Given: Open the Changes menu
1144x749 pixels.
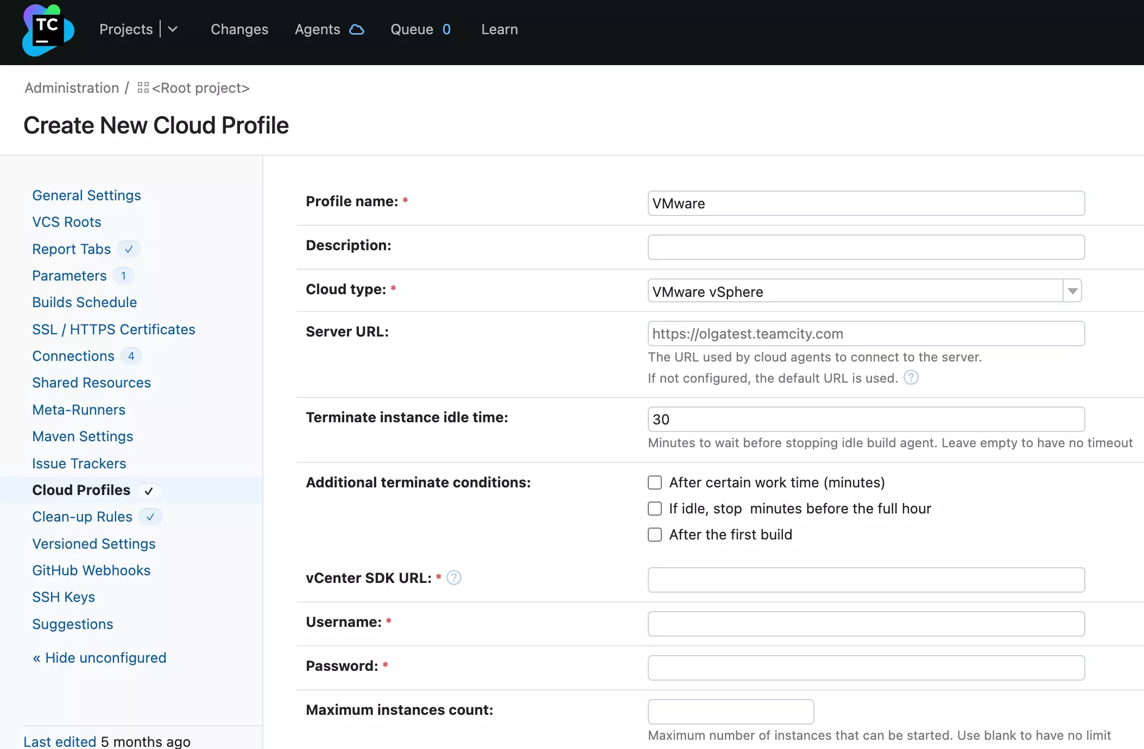Looking at the screenshot, I should pos(239,29).
